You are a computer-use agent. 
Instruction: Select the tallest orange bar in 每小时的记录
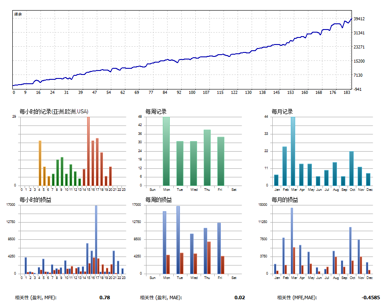click(x=40, y=163)
